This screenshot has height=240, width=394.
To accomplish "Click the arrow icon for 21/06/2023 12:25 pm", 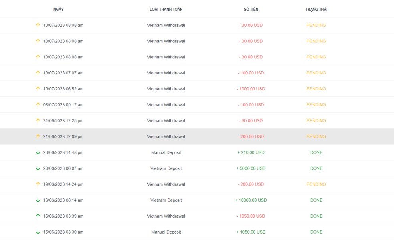I will pyautogui.click(x=38, y=121).
